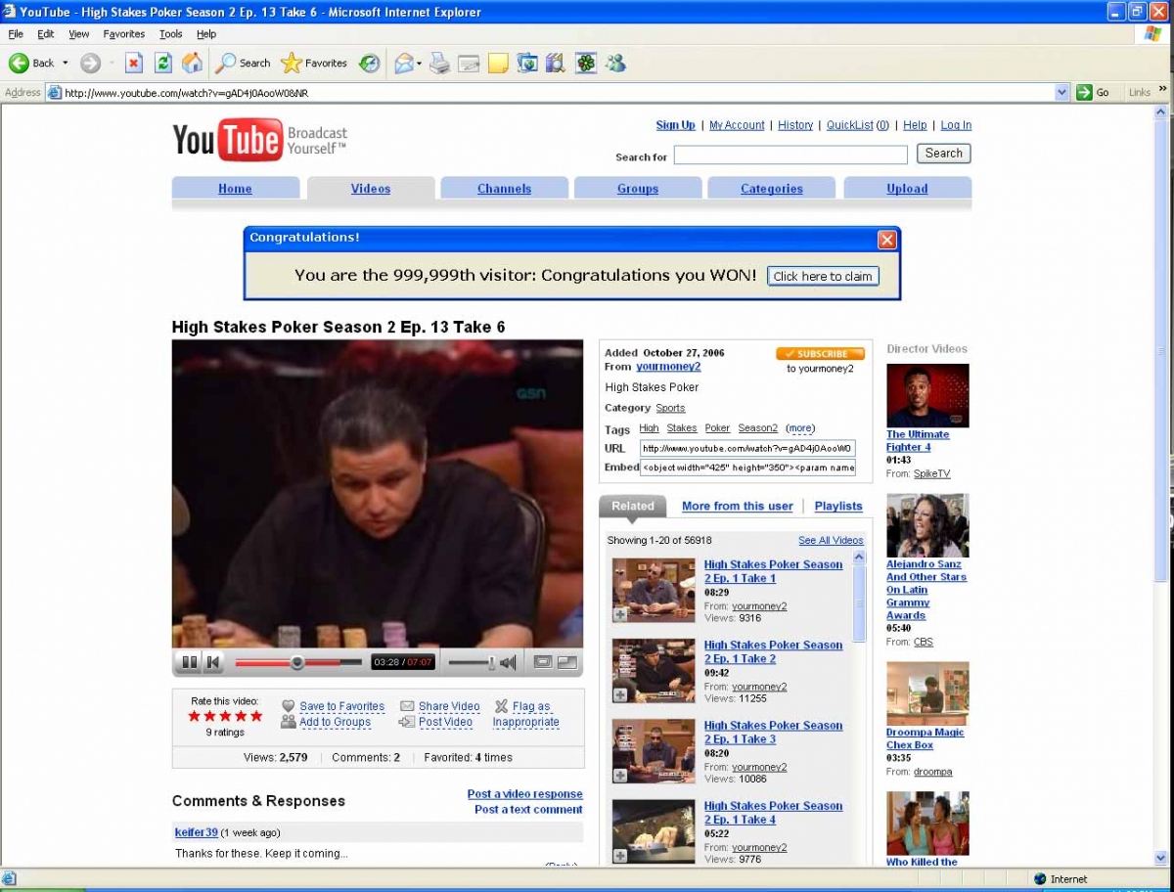This screenshot has height=892, width=1174.
Task: Rewind video to start icon
Action: tap(212, 662)
